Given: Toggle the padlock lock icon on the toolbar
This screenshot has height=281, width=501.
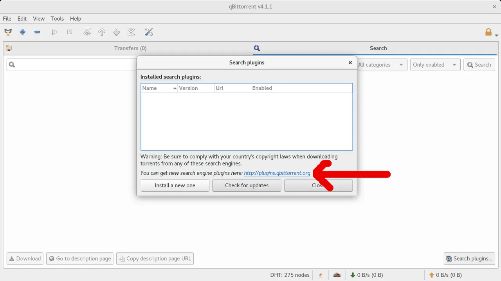Looking at the screenshot, I should pyautogui.click(x=488, y=32).
